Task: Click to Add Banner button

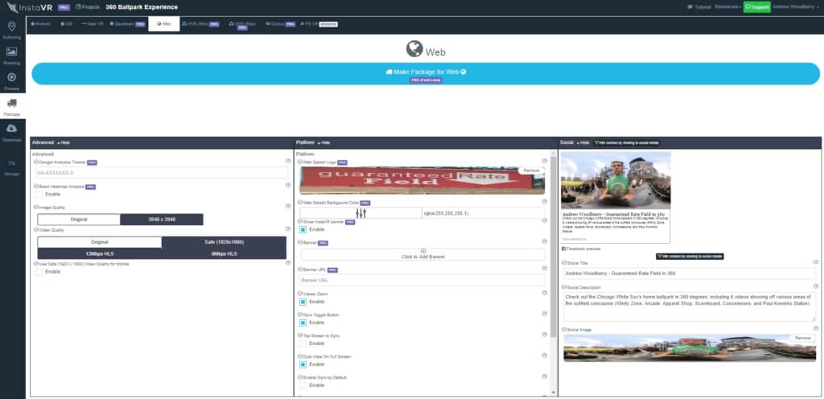Action: [423, 254]
